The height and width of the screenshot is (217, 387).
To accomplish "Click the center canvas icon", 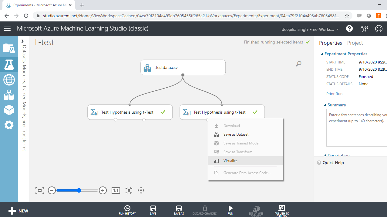I will click(x=129, y=190).
